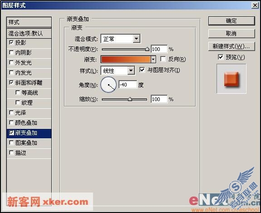Uncheck 与图层对齐 align with layer
Screen dimensions: 261x213
point(142,70)
